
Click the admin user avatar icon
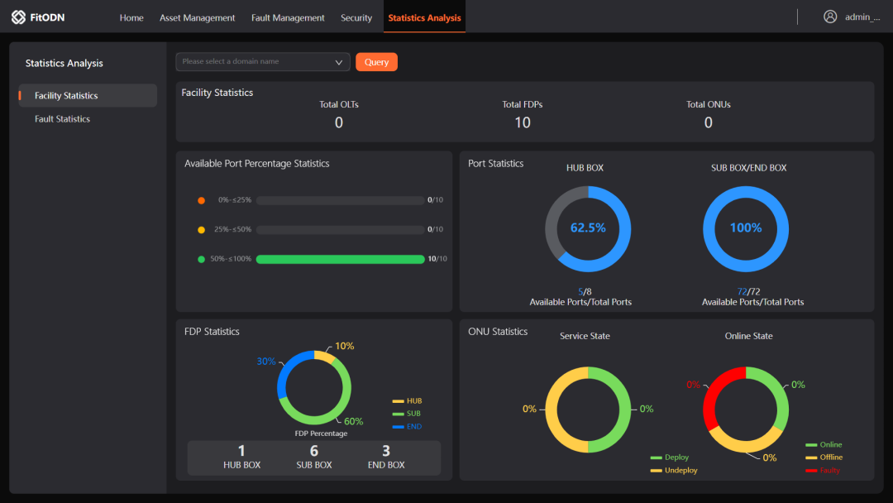point(830,17)
